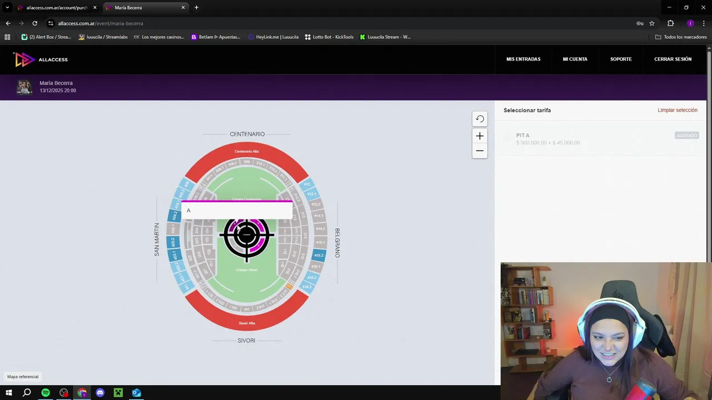This screenshot has height=400, width=712.
Task: Open the Windows Start menu
Action: (9, 393)
